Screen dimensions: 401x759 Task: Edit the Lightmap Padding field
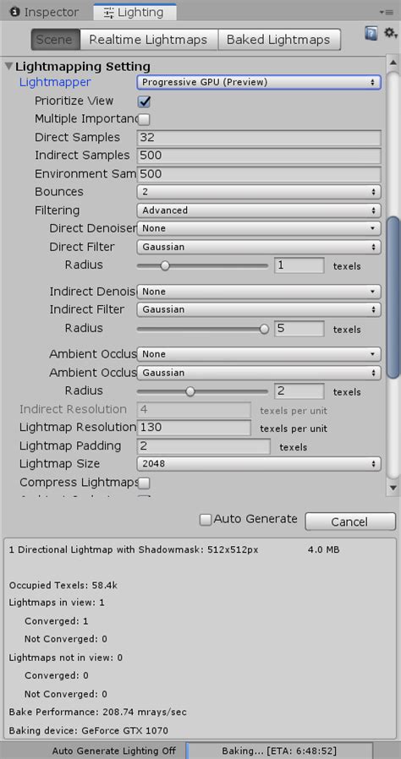pos(203,446)
